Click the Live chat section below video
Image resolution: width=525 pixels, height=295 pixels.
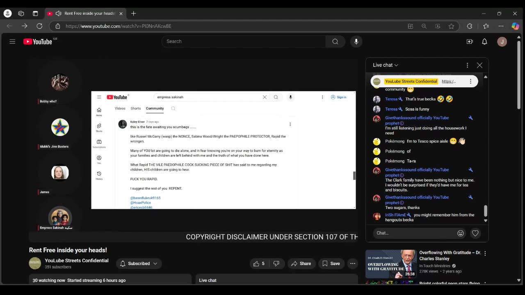(277, 279)
